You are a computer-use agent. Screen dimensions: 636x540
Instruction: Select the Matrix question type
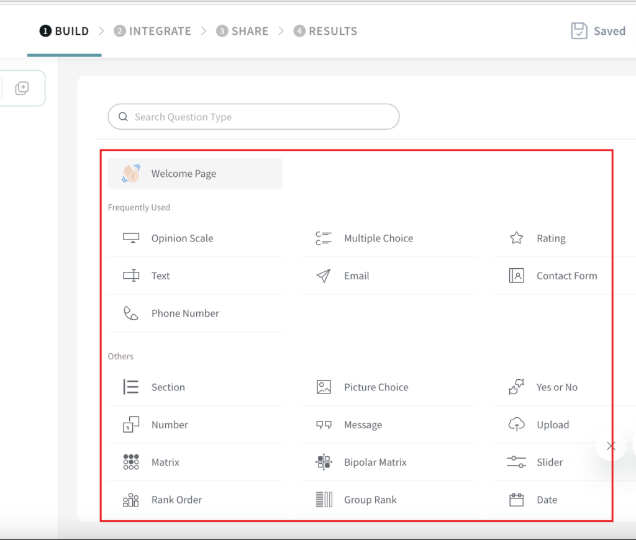point(165,462)
